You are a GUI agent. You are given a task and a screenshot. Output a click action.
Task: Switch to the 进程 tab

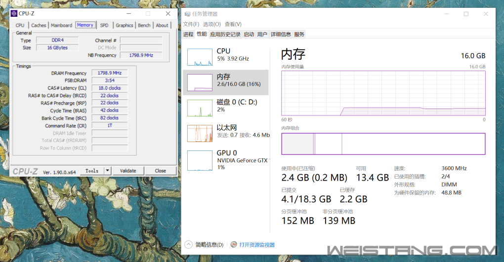point(188,35)
